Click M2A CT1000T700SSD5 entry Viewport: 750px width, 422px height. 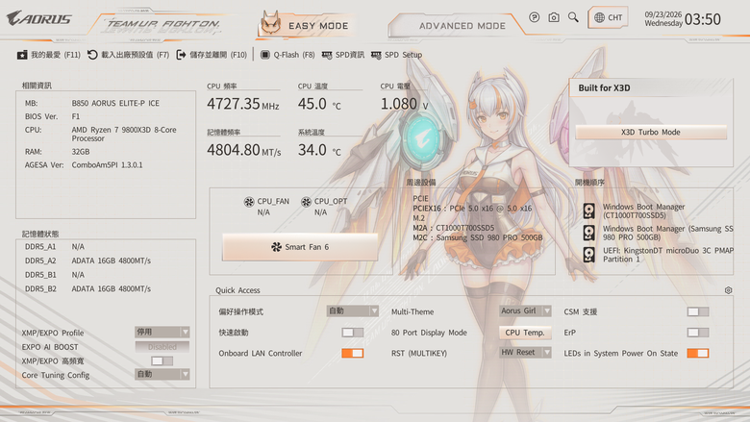(x=454, y=228)
